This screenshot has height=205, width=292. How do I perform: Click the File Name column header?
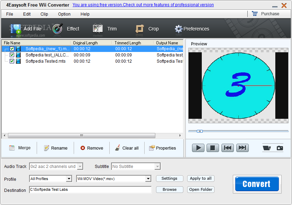click(x=36, y=43)
